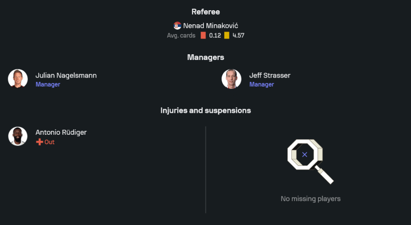Click the red card average 0.12
Viewport: 411px width, 225px height.
[215, 35]
